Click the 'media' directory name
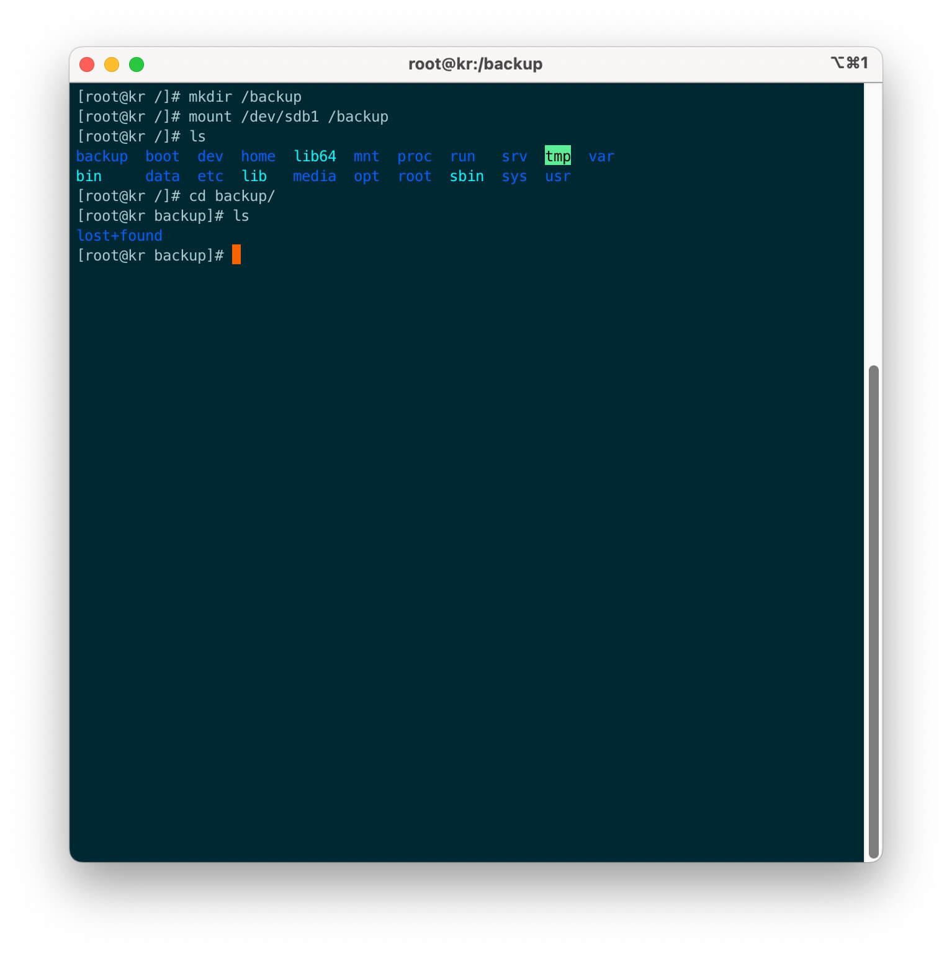The image size is (952, 954). pos(315,176)
